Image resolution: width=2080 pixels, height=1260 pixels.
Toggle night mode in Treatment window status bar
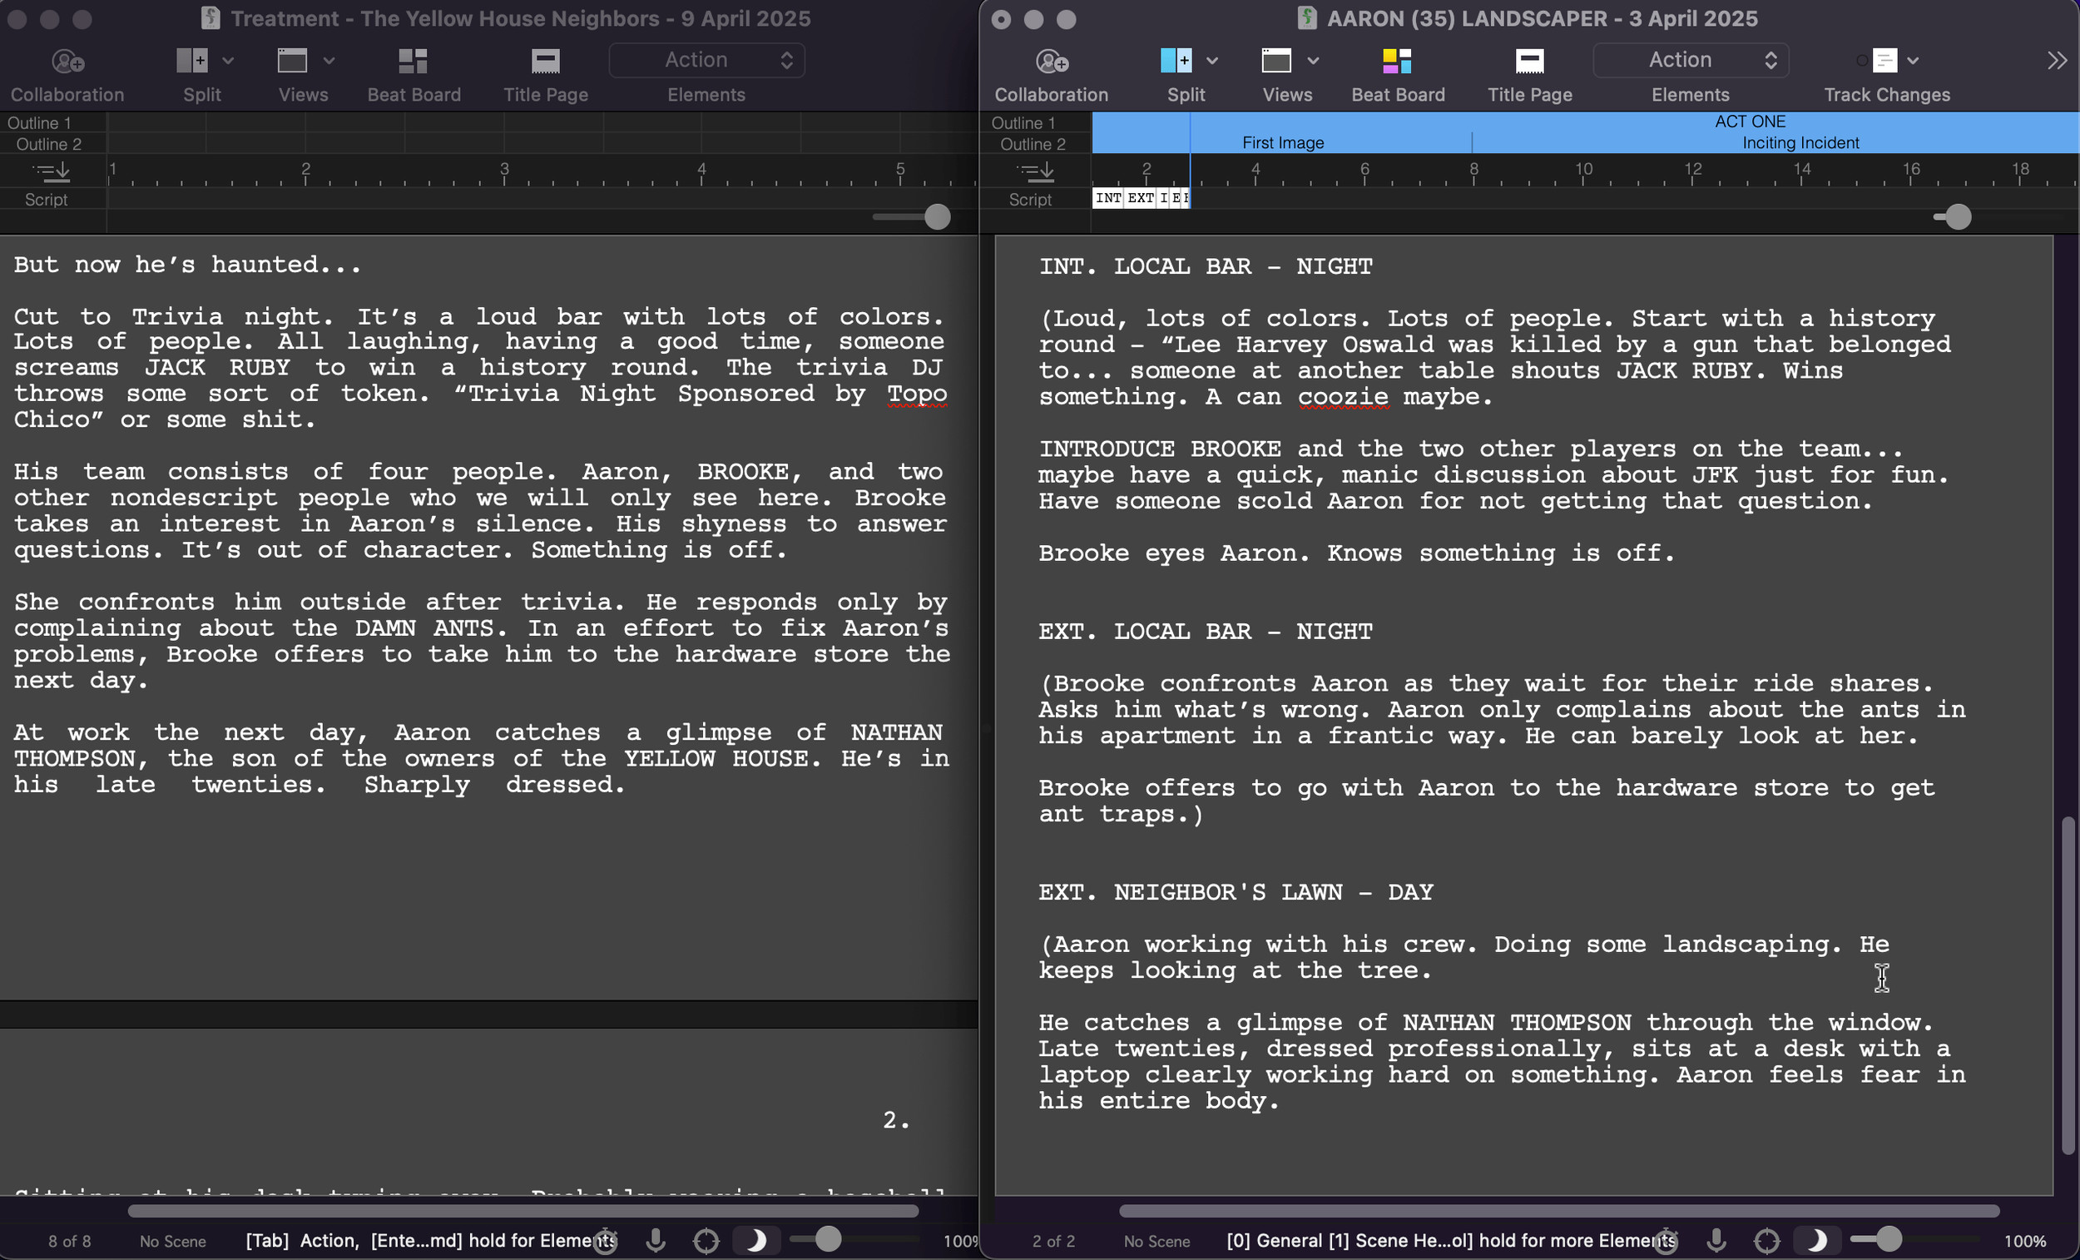coord(756,1240)
